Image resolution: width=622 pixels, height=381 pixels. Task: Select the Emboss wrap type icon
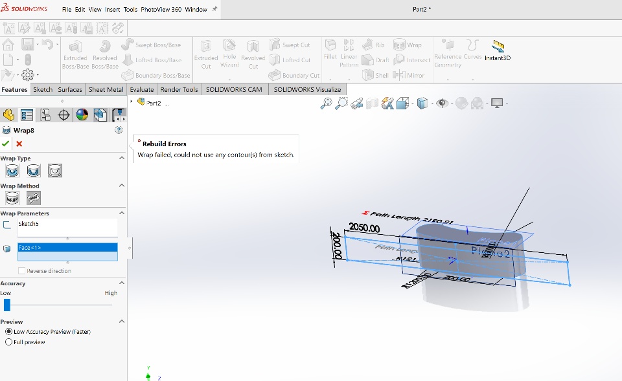click(x=12, y=171)
